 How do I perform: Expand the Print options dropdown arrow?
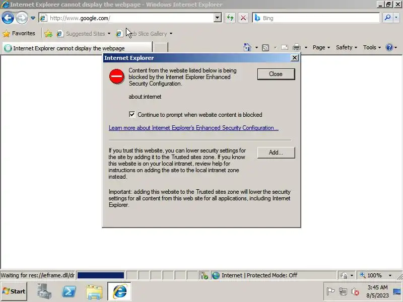coord(306,47)
